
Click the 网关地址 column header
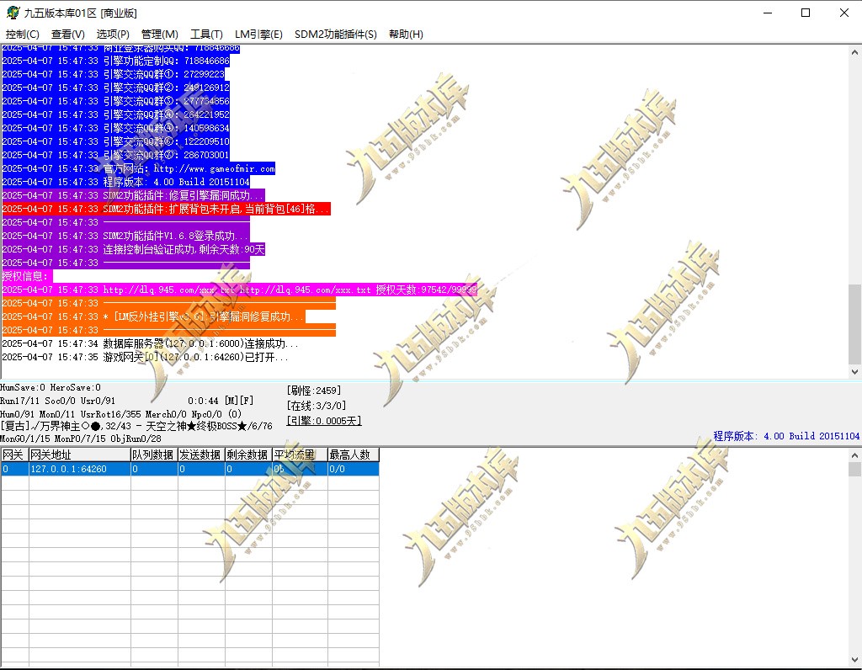(x=79, y=455)
